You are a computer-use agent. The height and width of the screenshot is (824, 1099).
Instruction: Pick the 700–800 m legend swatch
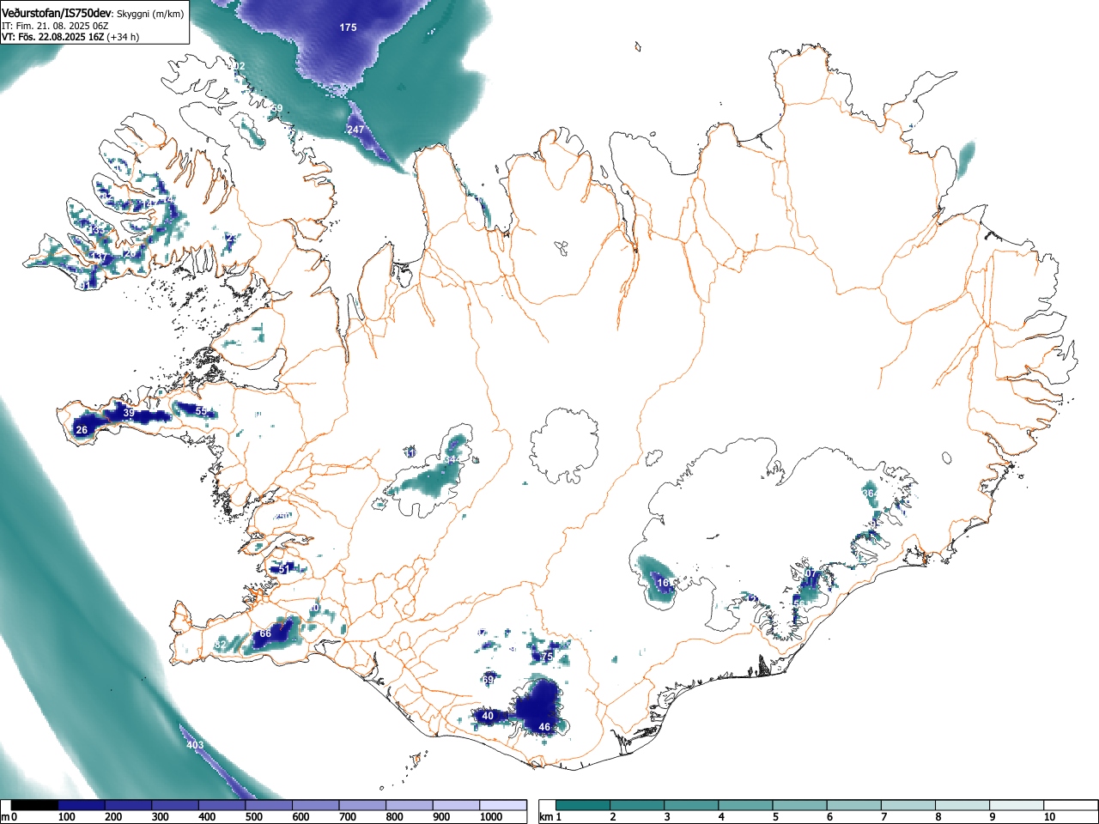pos(362,805)
